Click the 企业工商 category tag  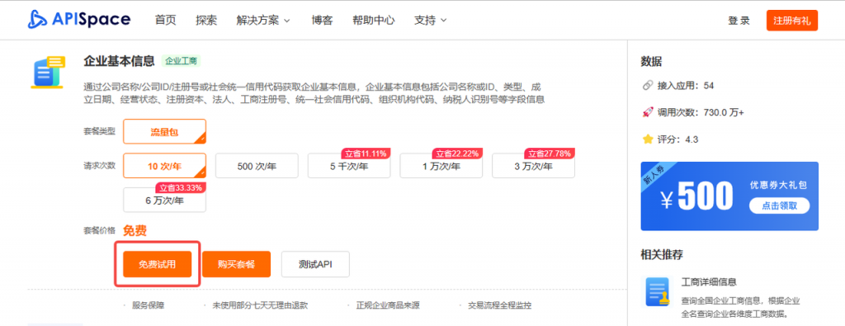coord(181,61)
